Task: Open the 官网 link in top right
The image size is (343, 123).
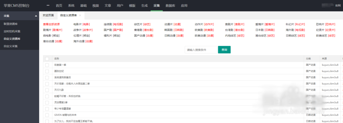Action: tap(338, 5)
